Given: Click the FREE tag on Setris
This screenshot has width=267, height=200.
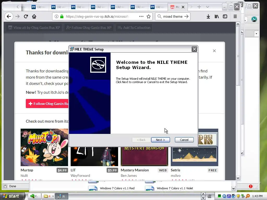Looking at the screenshot, I should click(213, 170).
